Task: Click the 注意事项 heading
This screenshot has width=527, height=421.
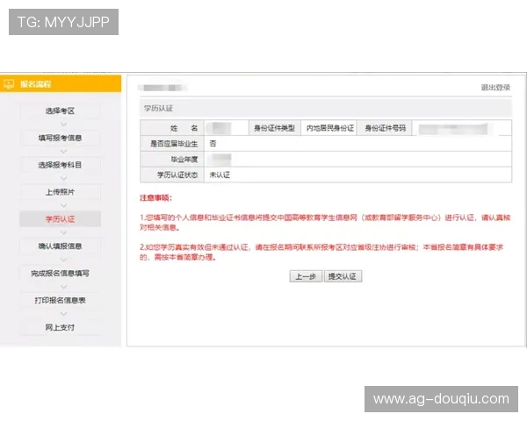Action: pos(156,197)
